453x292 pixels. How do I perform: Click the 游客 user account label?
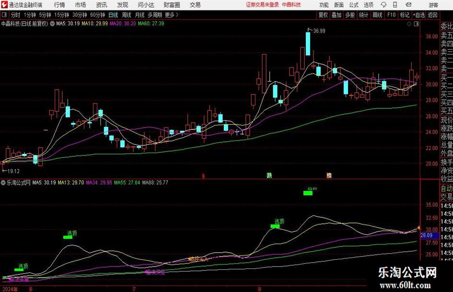click(x=433, y=5)
